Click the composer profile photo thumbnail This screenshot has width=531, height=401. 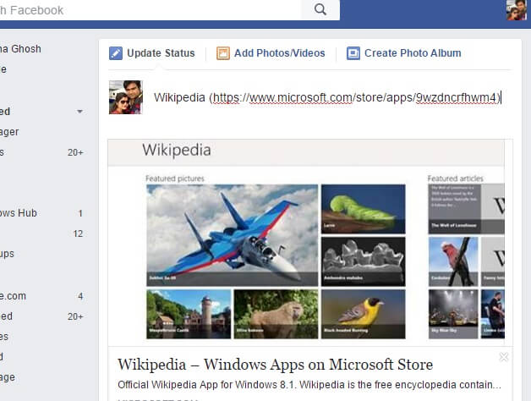tap(126, 97)
